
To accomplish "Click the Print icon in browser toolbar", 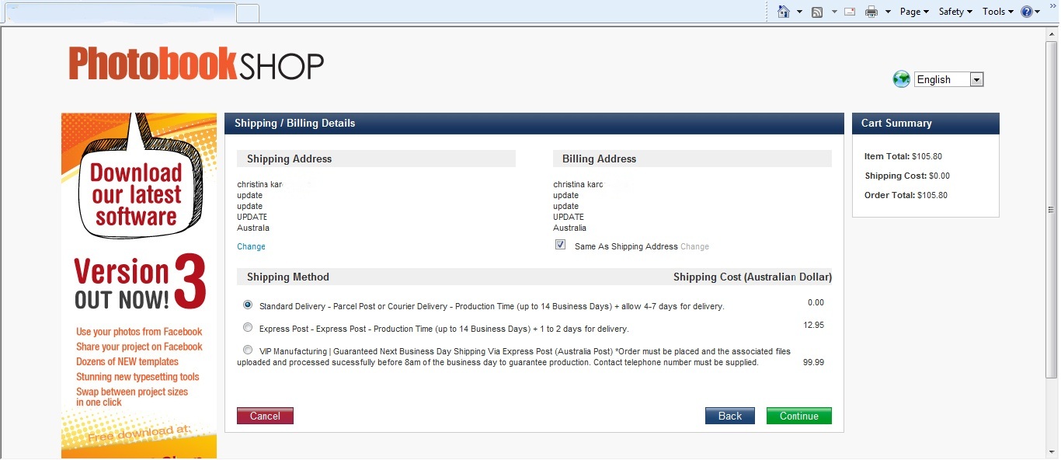I will (871, 12).
